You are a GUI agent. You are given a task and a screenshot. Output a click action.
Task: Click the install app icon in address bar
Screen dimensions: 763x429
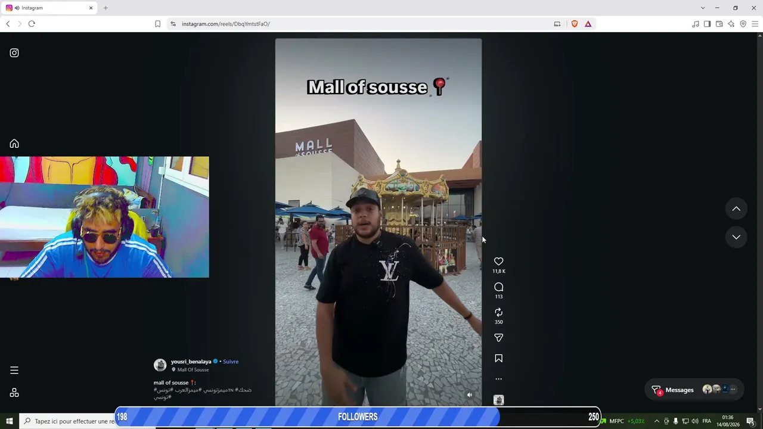click(x=557, y=24)
